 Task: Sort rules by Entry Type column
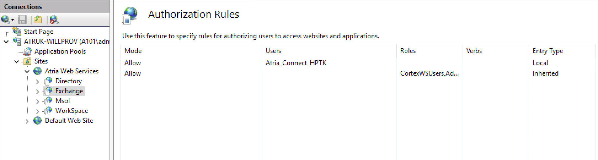pos(548,51)
